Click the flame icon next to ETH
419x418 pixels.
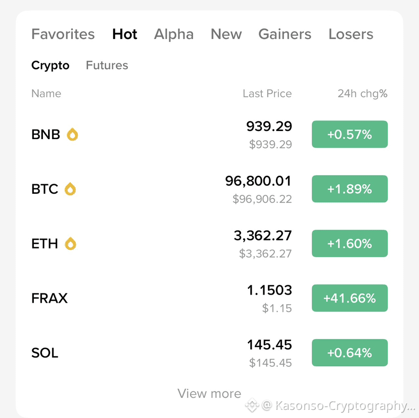tap(71, 244)
